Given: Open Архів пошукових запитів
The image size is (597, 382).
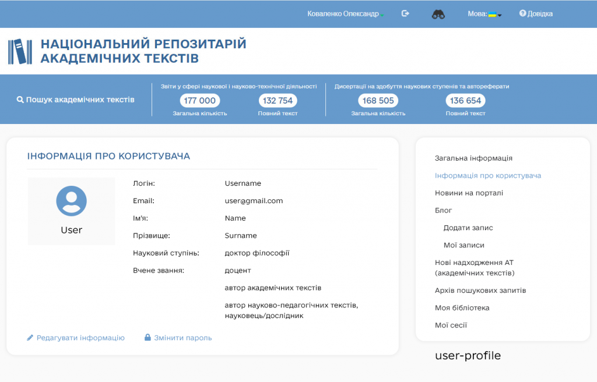Looking at the screenshot, I should click(x=480, y=291).
